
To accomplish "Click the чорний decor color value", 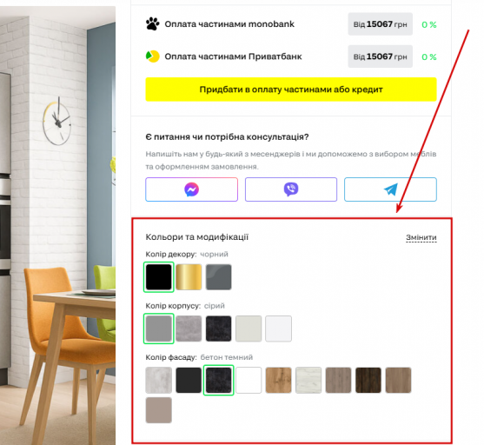I will [215, 255].
